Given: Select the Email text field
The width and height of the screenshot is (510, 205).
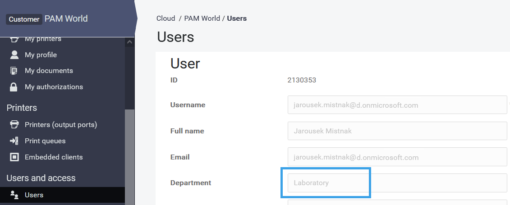Looking at the screenshot, I should point(397,157).
